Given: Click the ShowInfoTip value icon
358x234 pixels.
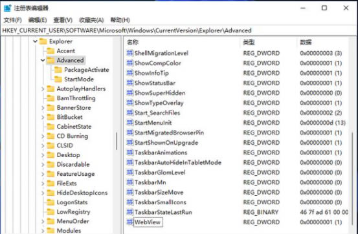Looking at the screenshot, I should pyautogui.click(x=129, y=73).
